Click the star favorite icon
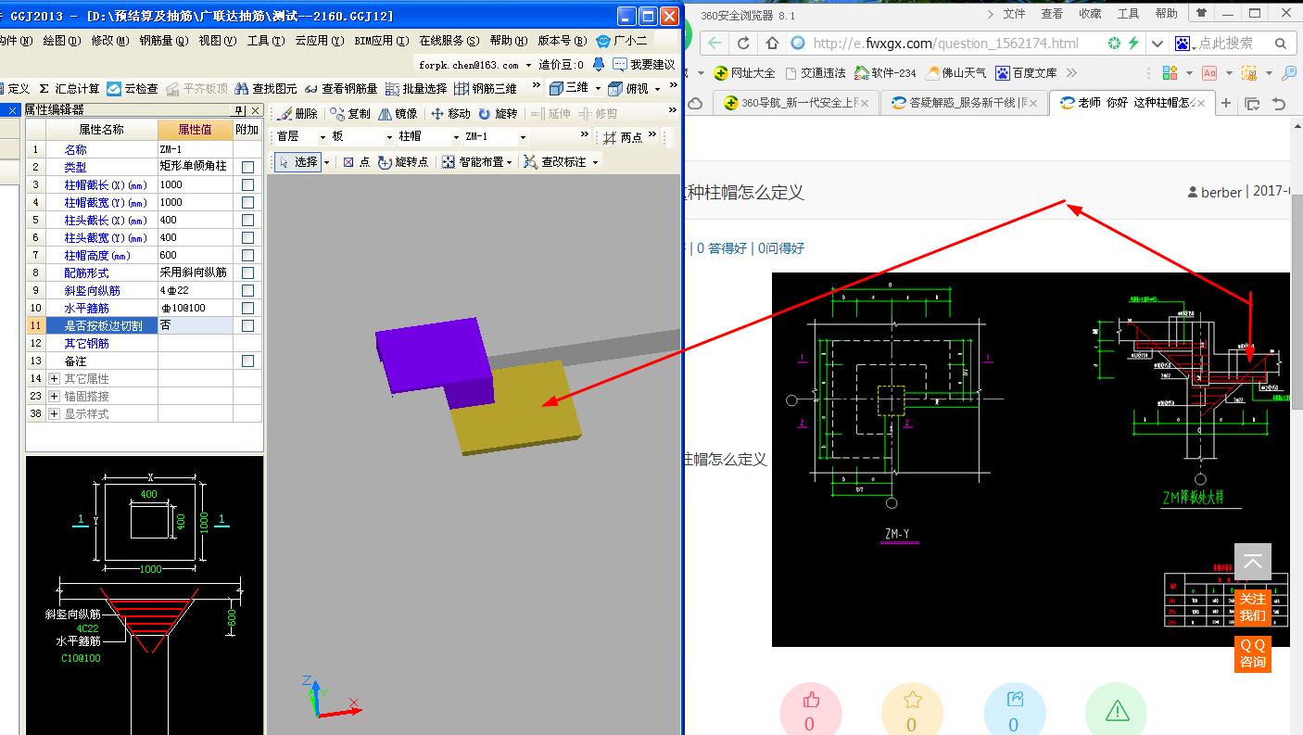 point(912,701)
